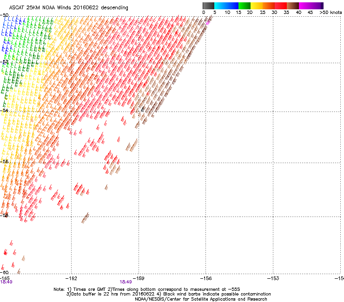The width and height of the screenshot is (344, 302).
Task: Click the single magenta wind barb near -156
Action: [x=208, y=23]
